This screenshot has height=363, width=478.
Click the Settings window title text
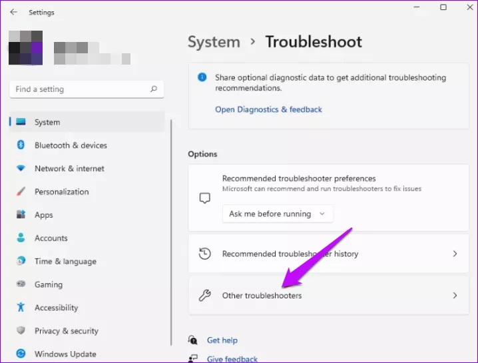(x=41, y=13)
